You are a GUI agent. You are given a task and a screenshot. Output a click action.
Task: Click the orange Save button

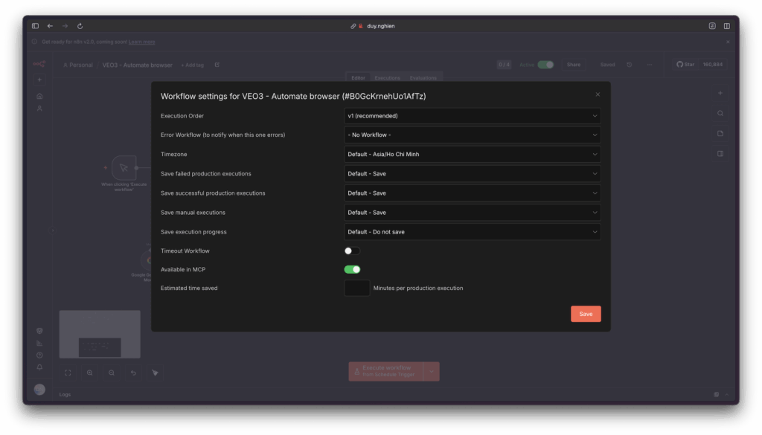point(586,314)
